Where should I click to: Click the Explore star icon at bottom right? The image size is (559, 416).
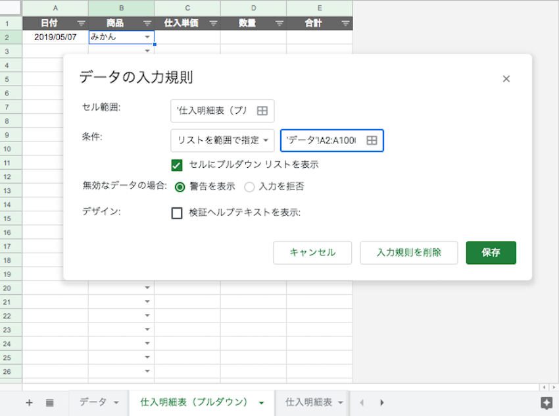point(548,402)
